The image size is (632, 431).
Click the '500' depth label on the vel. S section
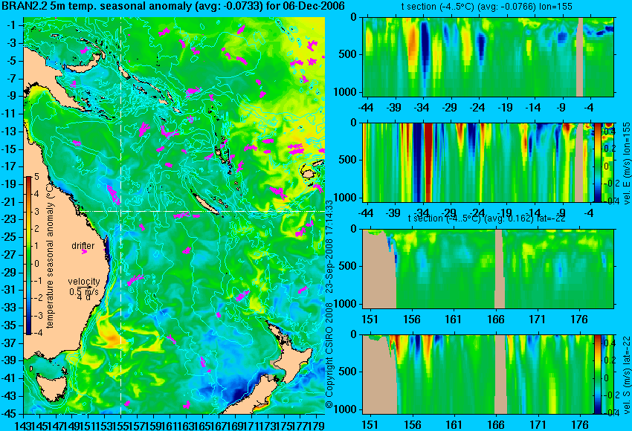click(349, 372)
